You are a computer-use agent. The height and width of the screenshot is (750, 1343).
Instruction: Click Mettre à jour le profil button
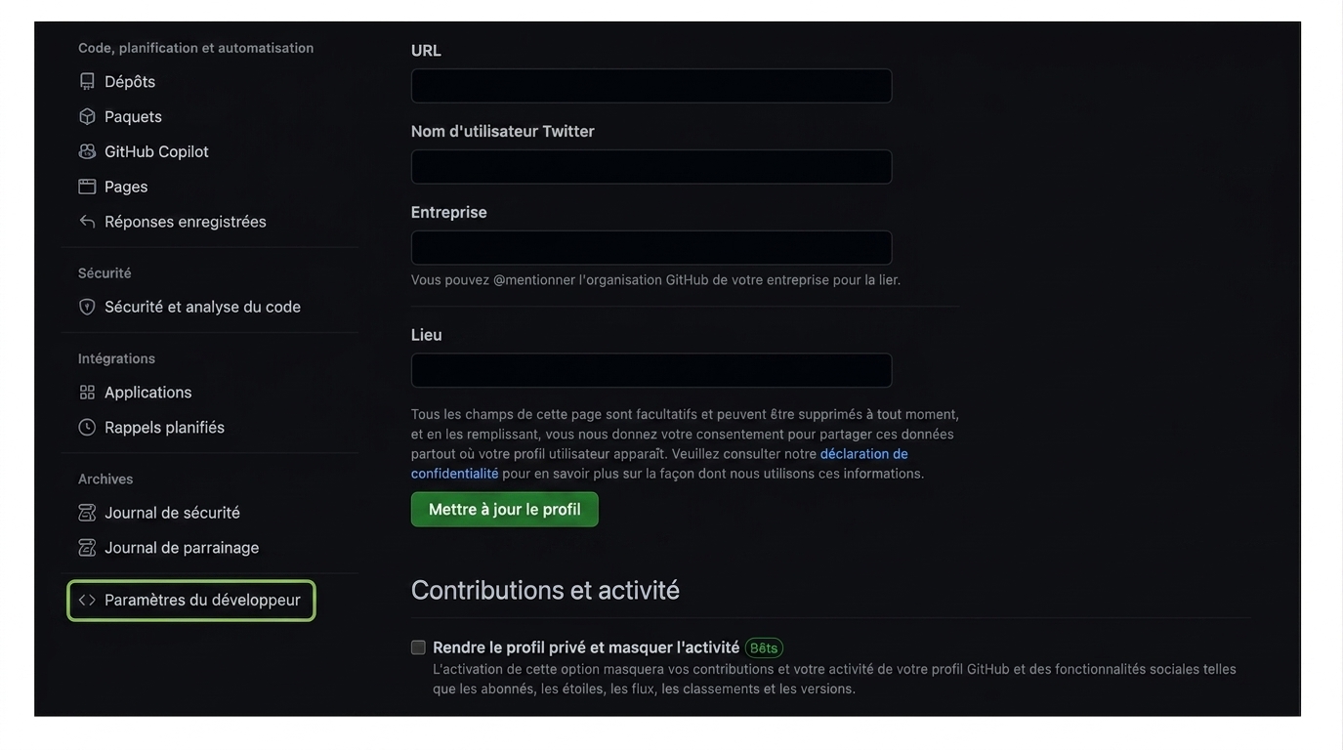coord(505,510)
